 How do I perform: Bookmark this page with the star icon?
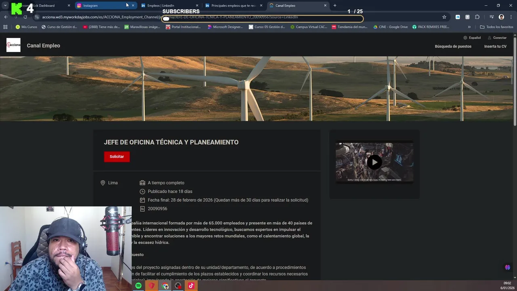point(444,17)
